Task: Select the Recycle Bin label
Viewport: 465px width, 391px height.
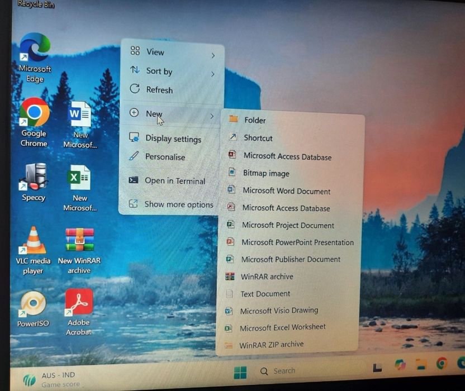Action: pyautogui.click(x=36, y=4)
